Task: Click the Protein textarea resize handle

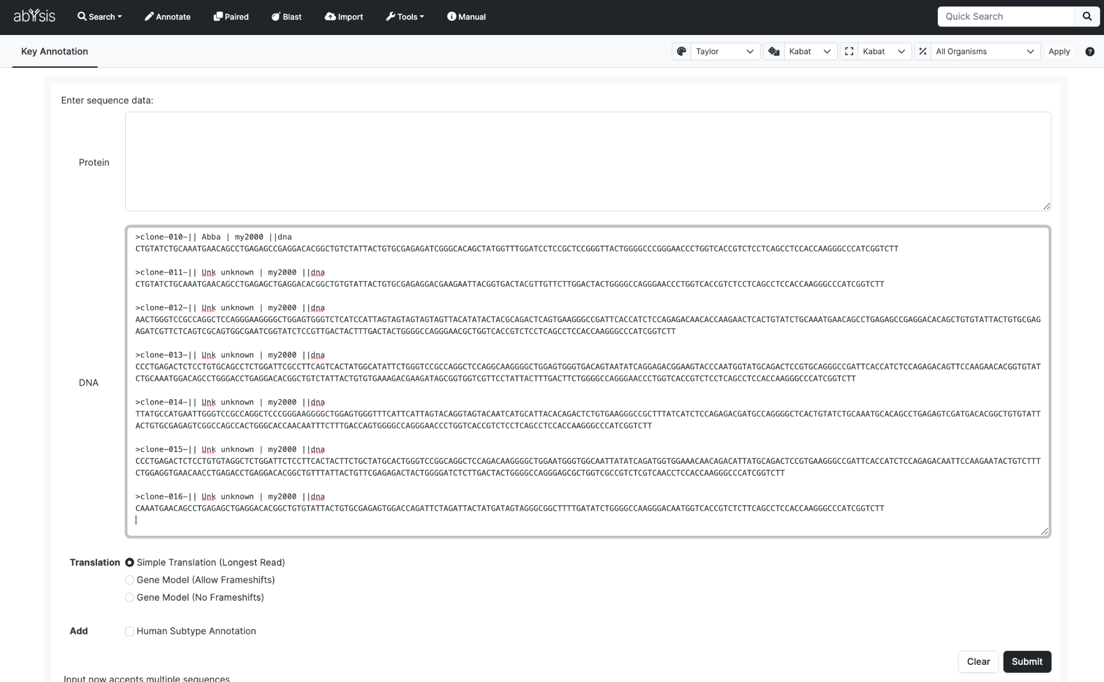Action: (1046, 206)
